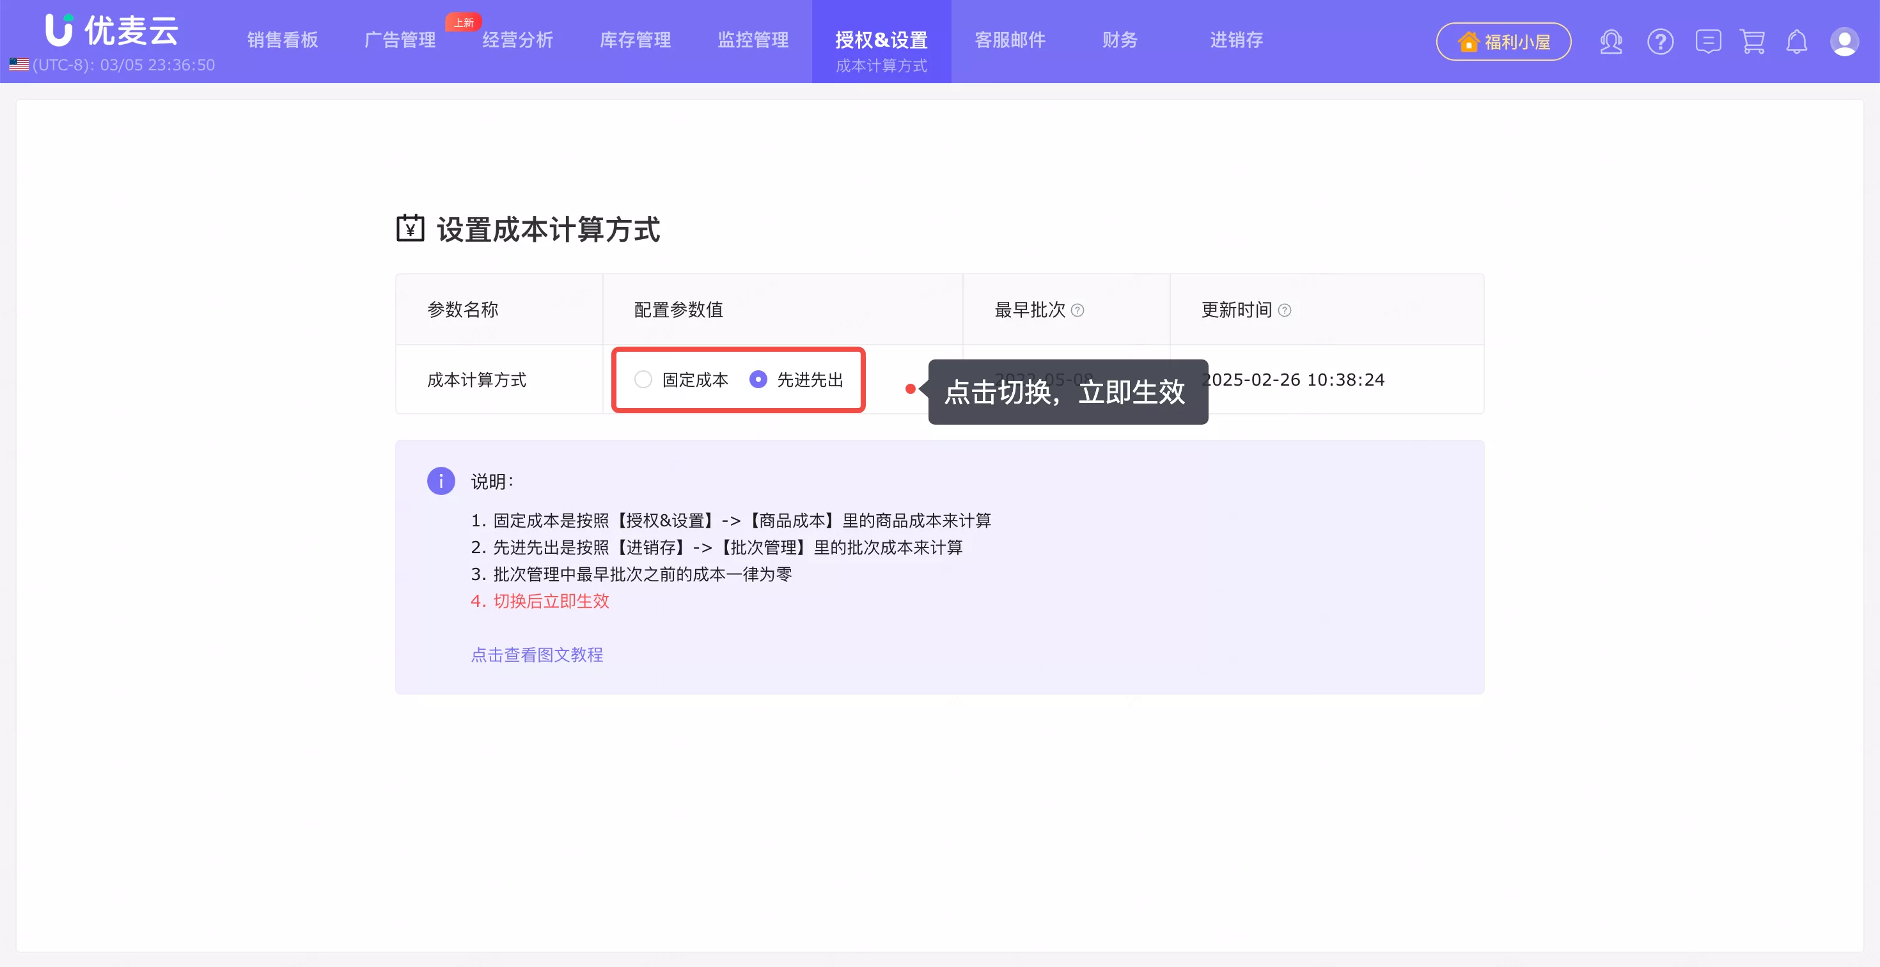Open the notification bell icon
This screenshot has width=1880, height=967.
click(x=1797, y=42)
